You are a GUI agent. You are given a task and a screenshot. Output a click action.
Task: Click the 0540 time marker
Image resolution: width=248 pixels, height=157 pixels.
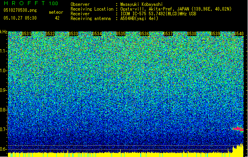tap(239, 34)
